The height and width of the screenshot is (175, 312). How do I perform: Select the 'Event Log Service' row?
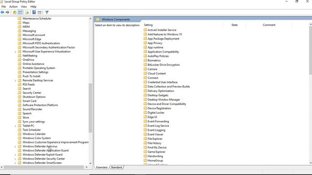pyautogui.click(x=158, y=126)
